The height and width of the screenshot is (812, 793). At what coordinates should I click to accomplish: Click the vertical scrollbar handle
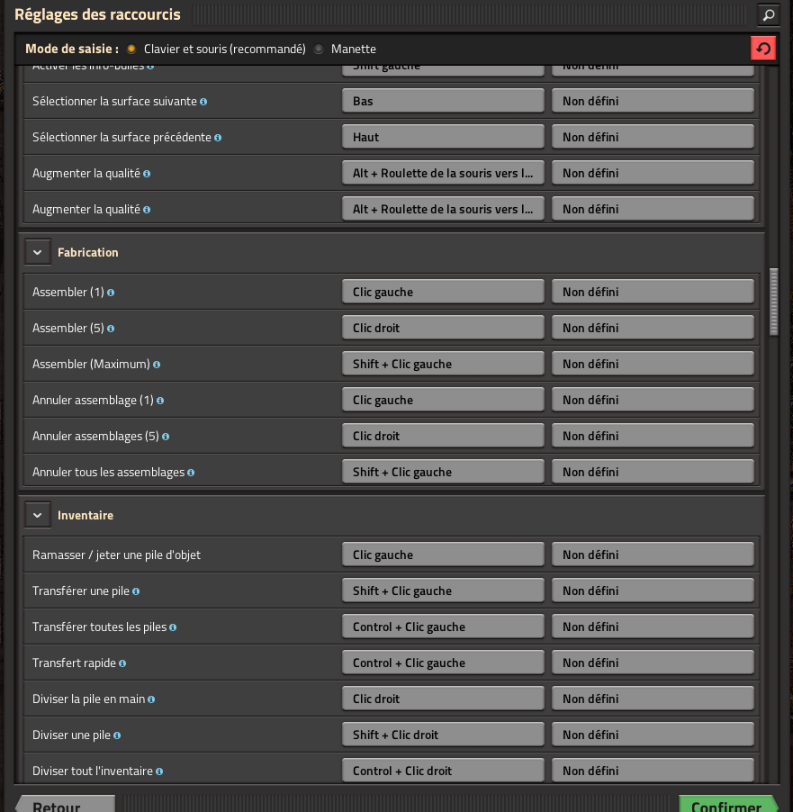pos(773,301)
